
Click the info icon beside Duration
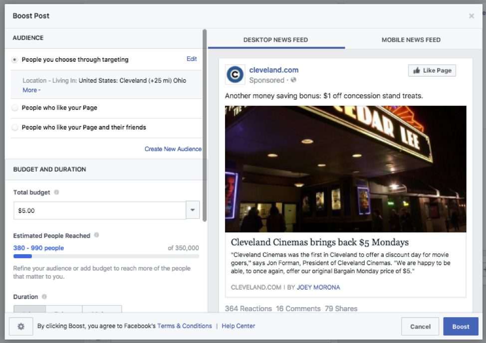tap(44, 297)
